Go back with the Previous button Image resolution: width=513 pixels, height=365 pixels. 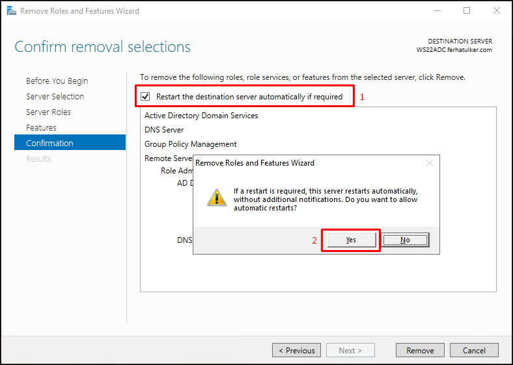coord(296,350)
